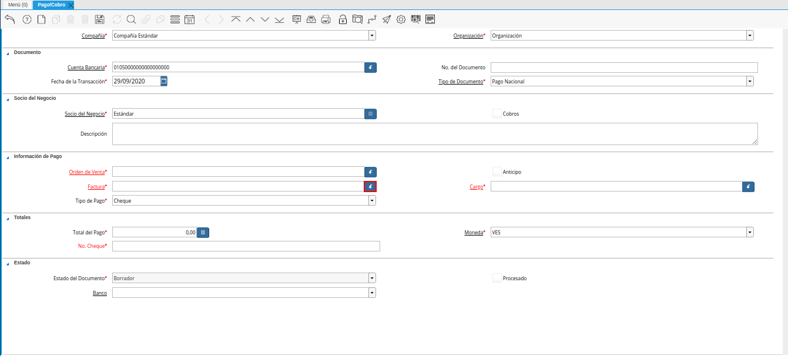The height and width of the screenshot is (356, 788).
Task: Open date picker for Fecha de la Transacción
Action: point(164,81)
